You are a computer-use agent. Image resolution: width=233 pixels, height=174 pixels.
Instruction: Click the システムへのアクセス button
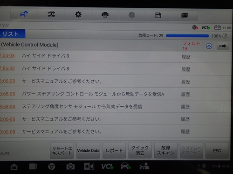pyautogui.click(x=192, y=150)
